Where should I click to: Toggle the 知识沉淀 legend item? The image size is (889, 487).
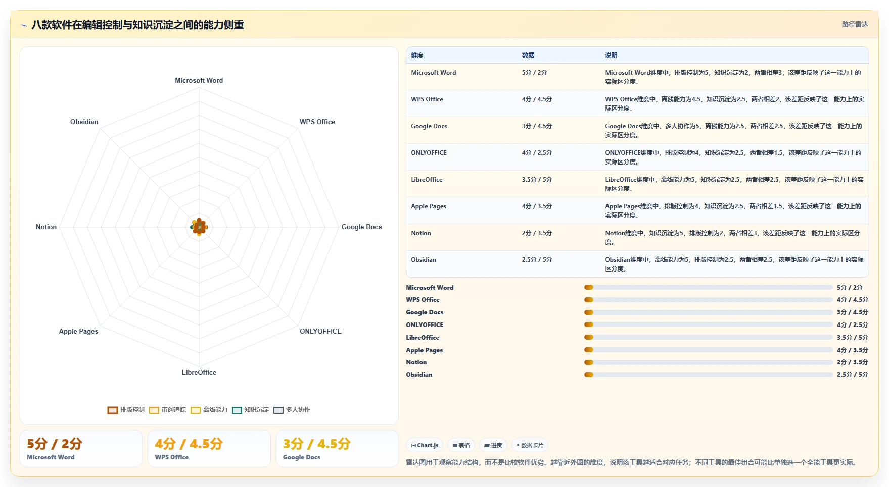click(251, 410)
